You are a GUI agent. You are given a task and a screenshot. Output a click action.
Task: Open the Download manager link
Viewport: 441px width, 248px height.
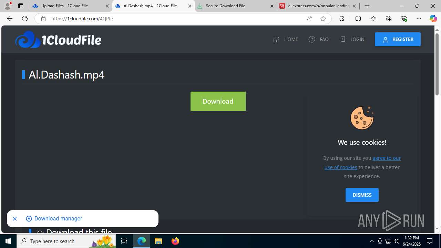[x=58, y=219]
